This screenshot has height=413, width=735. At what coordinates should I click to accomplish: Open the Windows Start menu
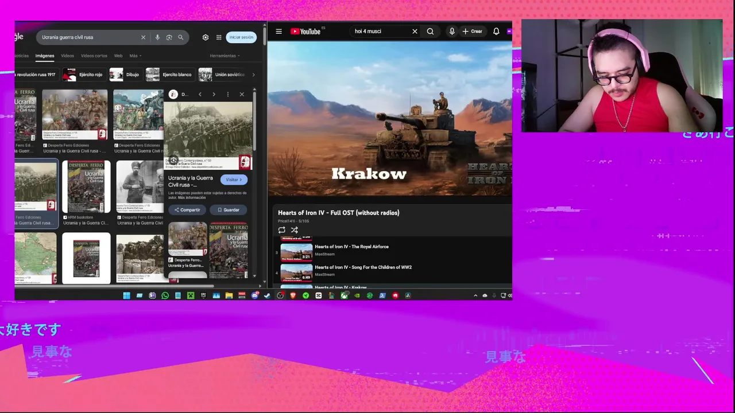tap(126, 295)
